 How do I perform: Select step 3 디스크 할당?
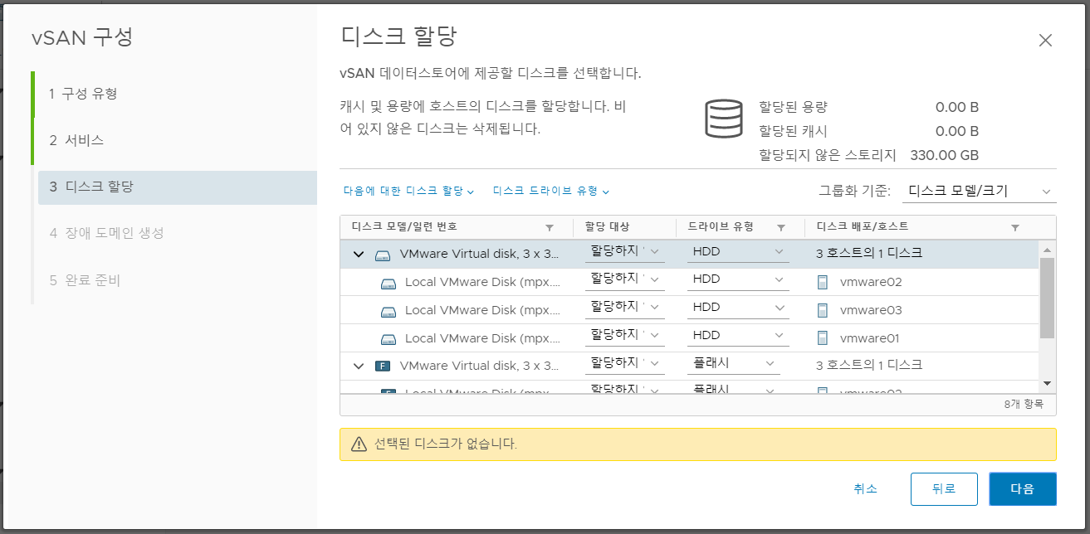coord(178,187)
